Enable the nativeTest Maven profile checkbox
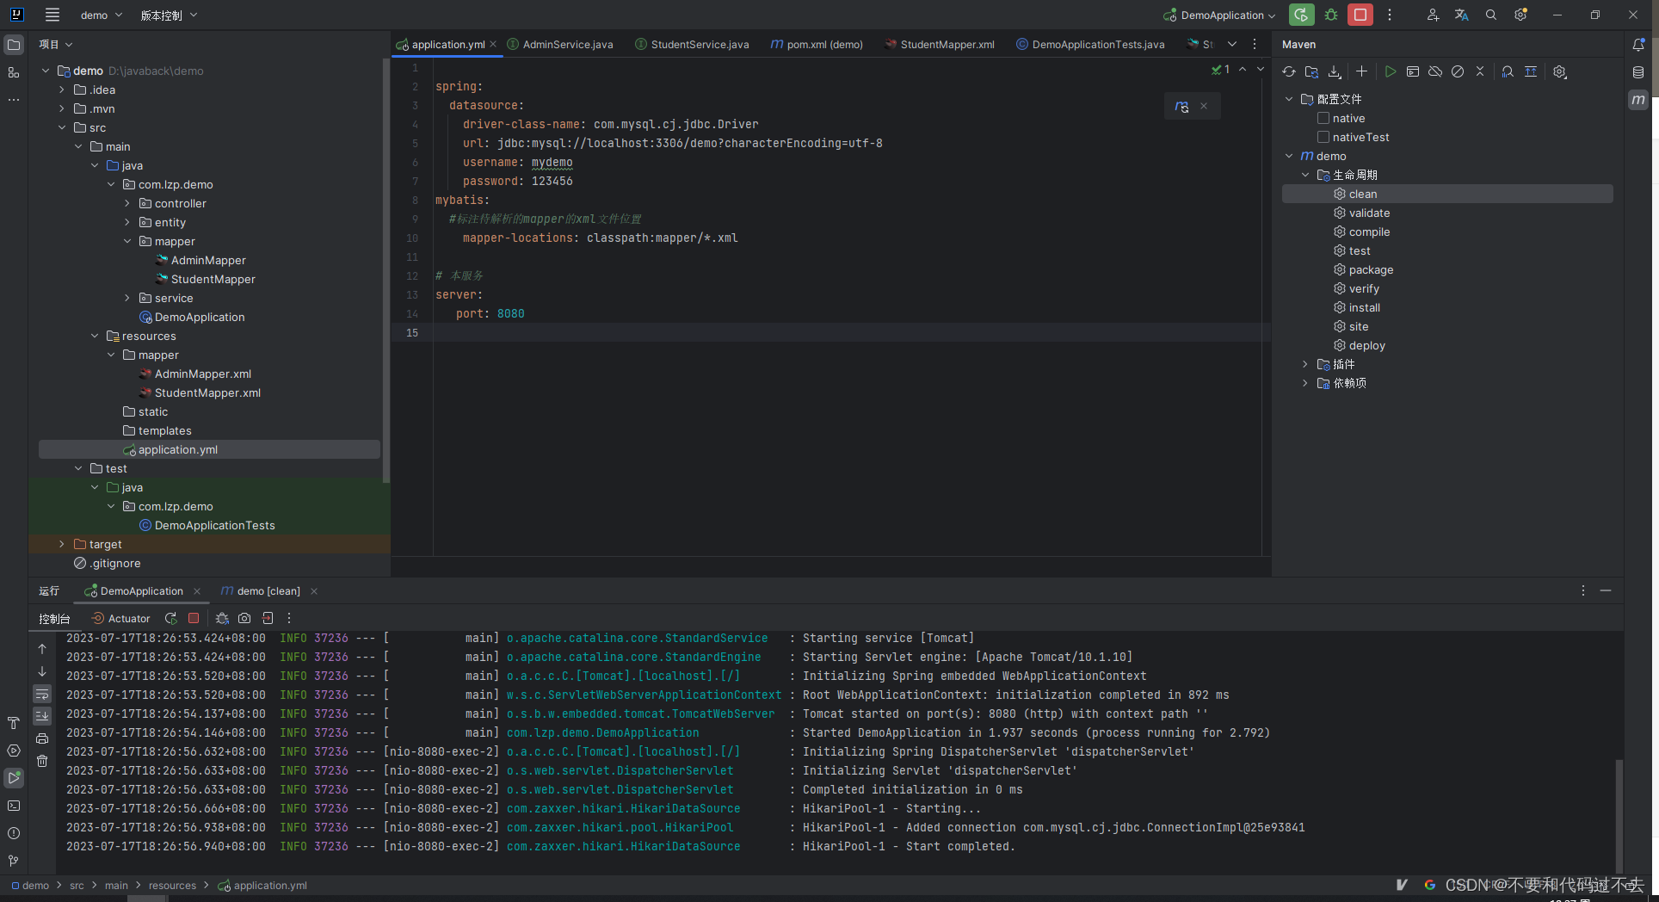 pyautogui.click(x=1325, y=137)
